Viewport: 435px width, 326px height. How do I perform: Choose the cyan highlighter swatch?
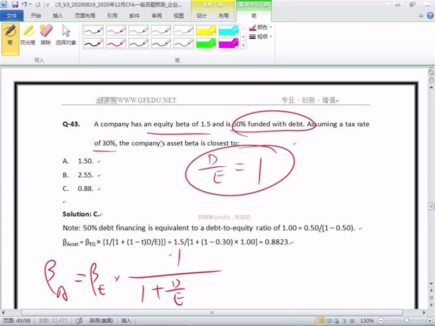tap(228, 30)
